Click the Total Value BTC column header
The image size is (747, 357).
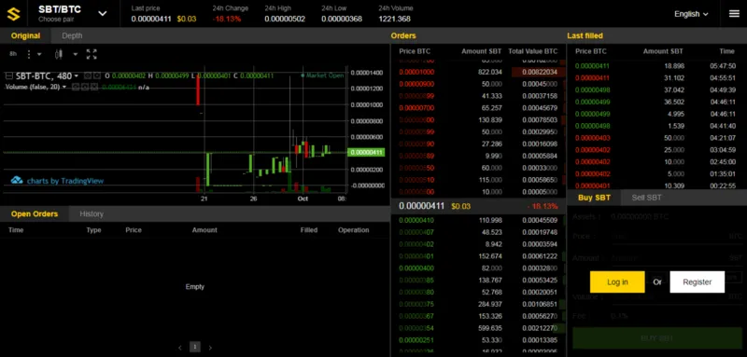pos(532,51)
